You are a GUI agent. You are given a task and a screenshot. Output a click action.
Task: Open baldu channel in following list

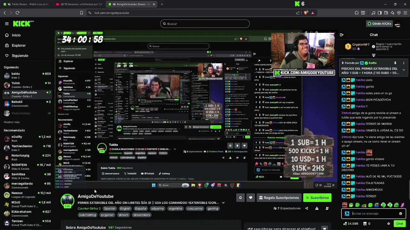(x=27, y=76)
